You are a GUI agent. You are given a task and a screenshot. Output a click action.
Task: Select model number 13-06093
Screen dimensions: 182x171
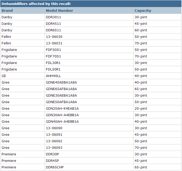tap(54, 148)
